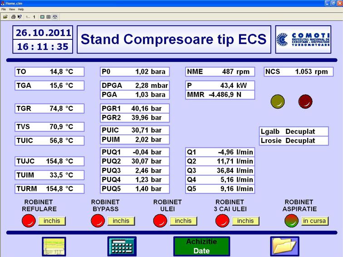343x257 pixels.
Task: Select the PUQ3 2,46 bar reading
Action: [135, 171]
